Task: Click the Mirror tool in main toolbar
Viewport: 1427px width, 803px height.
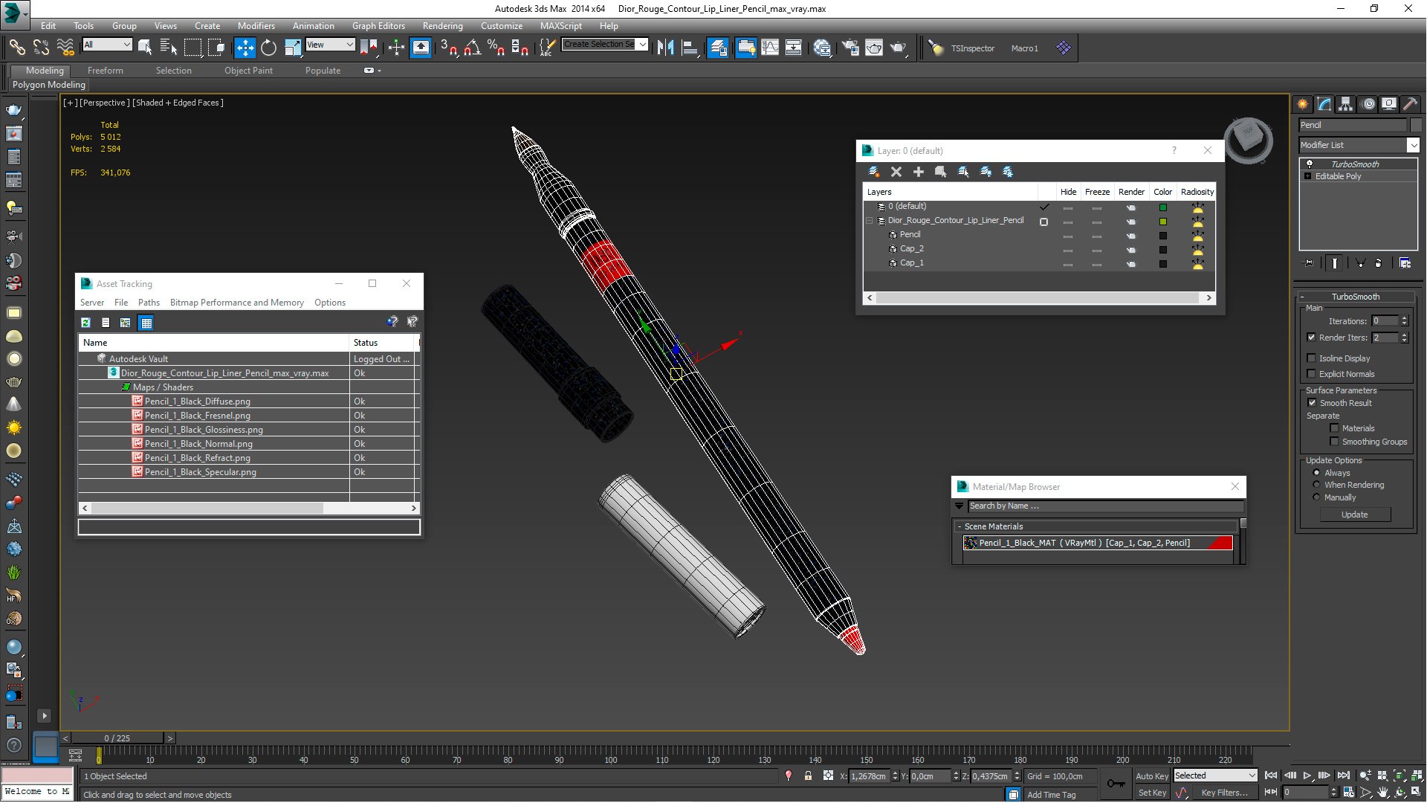Action: pyautogui.click(x=666, y=48)
